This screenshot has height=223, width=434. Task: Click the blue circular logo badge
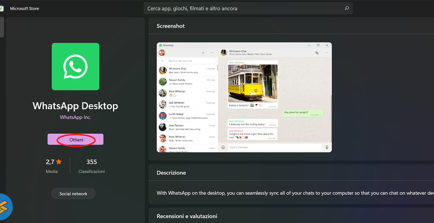coord(5,207)
